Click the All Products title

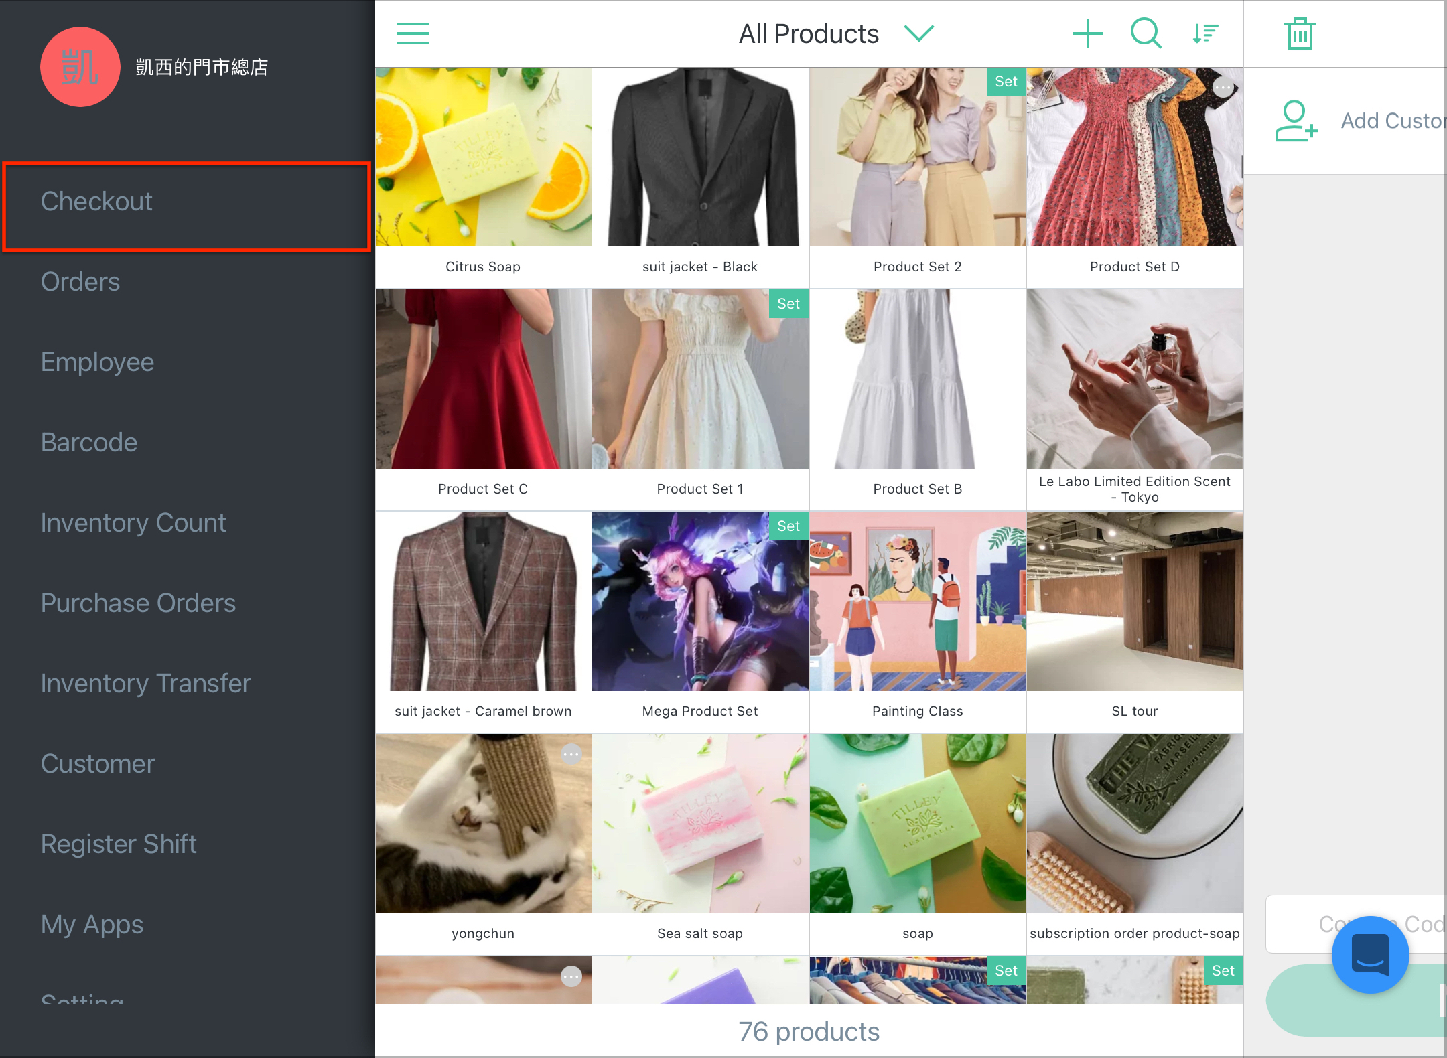[x=809, y=33]
